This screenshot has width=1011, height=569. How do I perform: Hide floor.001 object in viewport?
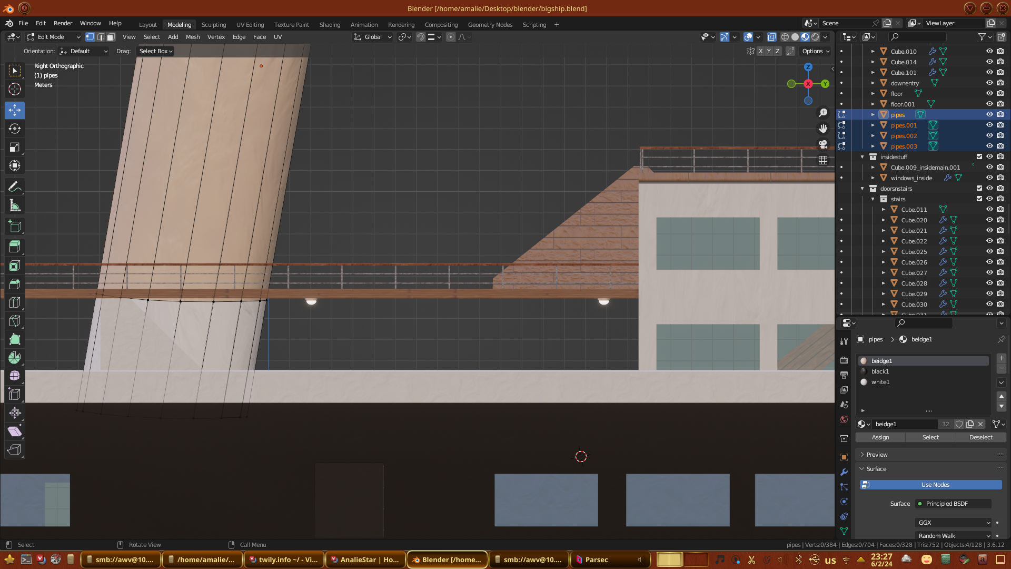coord(989,104)
